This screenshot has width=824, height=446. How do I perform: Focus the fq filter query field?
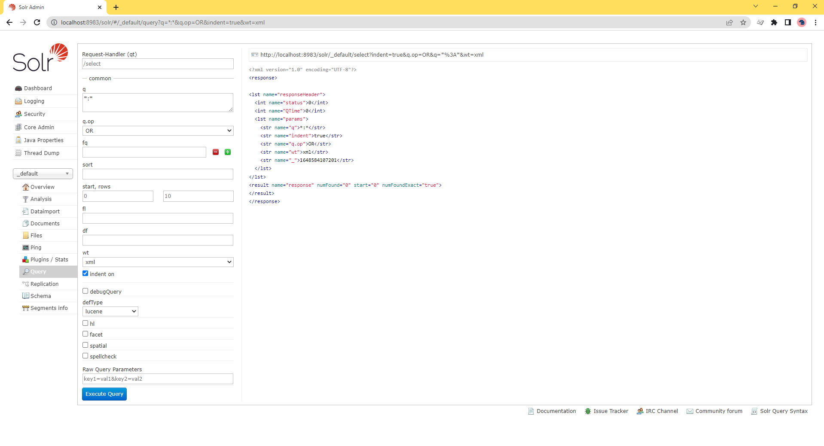click(x=144, y=152)
